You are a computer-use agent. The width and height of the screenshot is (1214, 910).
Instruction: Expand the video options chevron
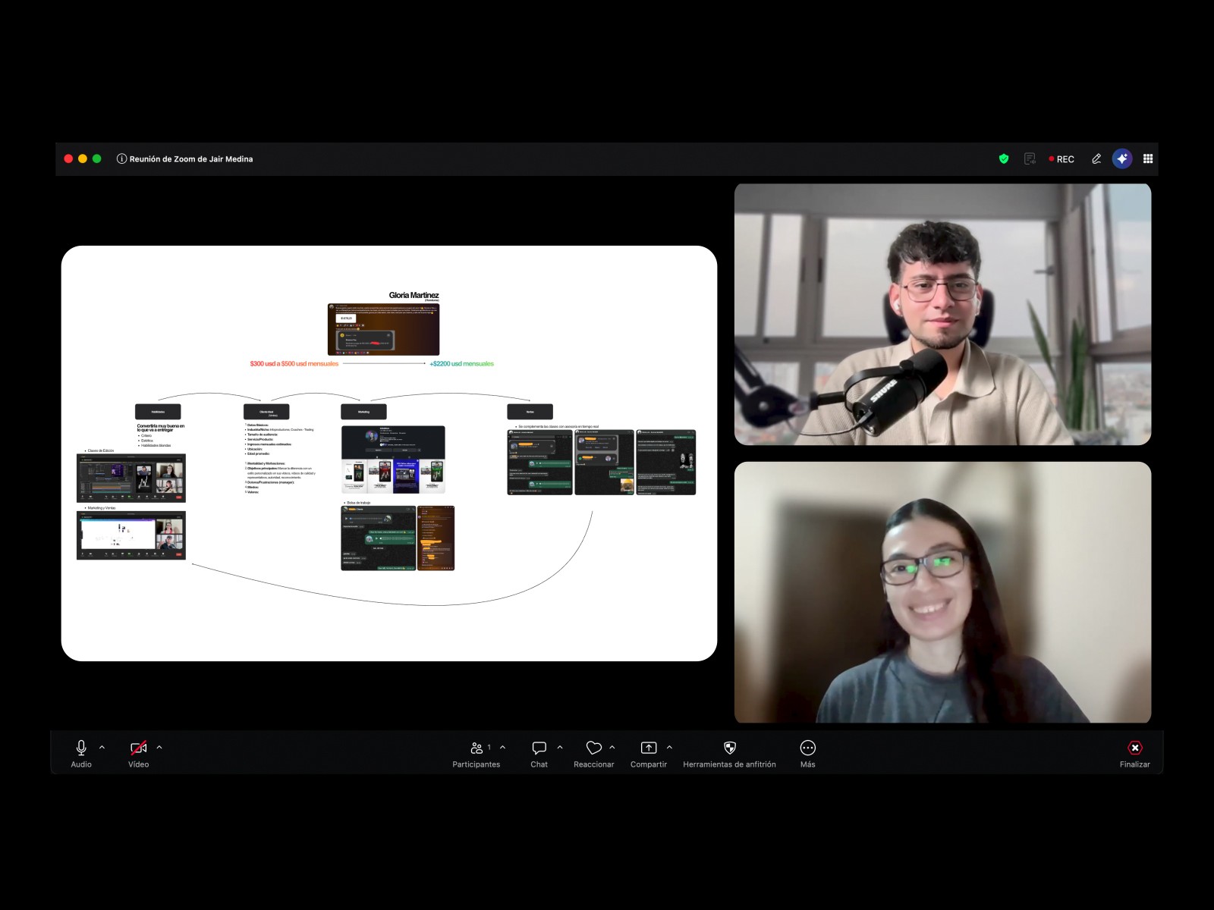coord(159,748)
